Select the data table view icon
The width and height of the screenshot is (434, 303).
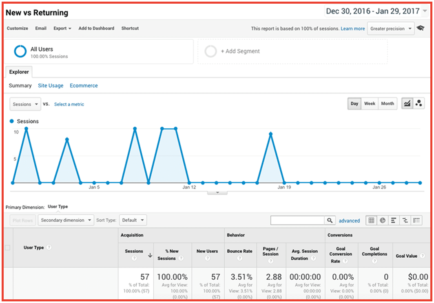[372, 221]
